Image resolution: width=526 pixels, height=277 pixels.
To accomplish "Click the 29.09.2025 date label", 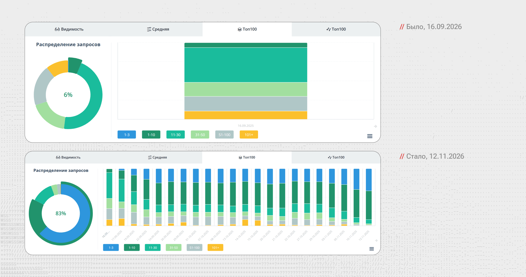I will (x=179, y=235).
